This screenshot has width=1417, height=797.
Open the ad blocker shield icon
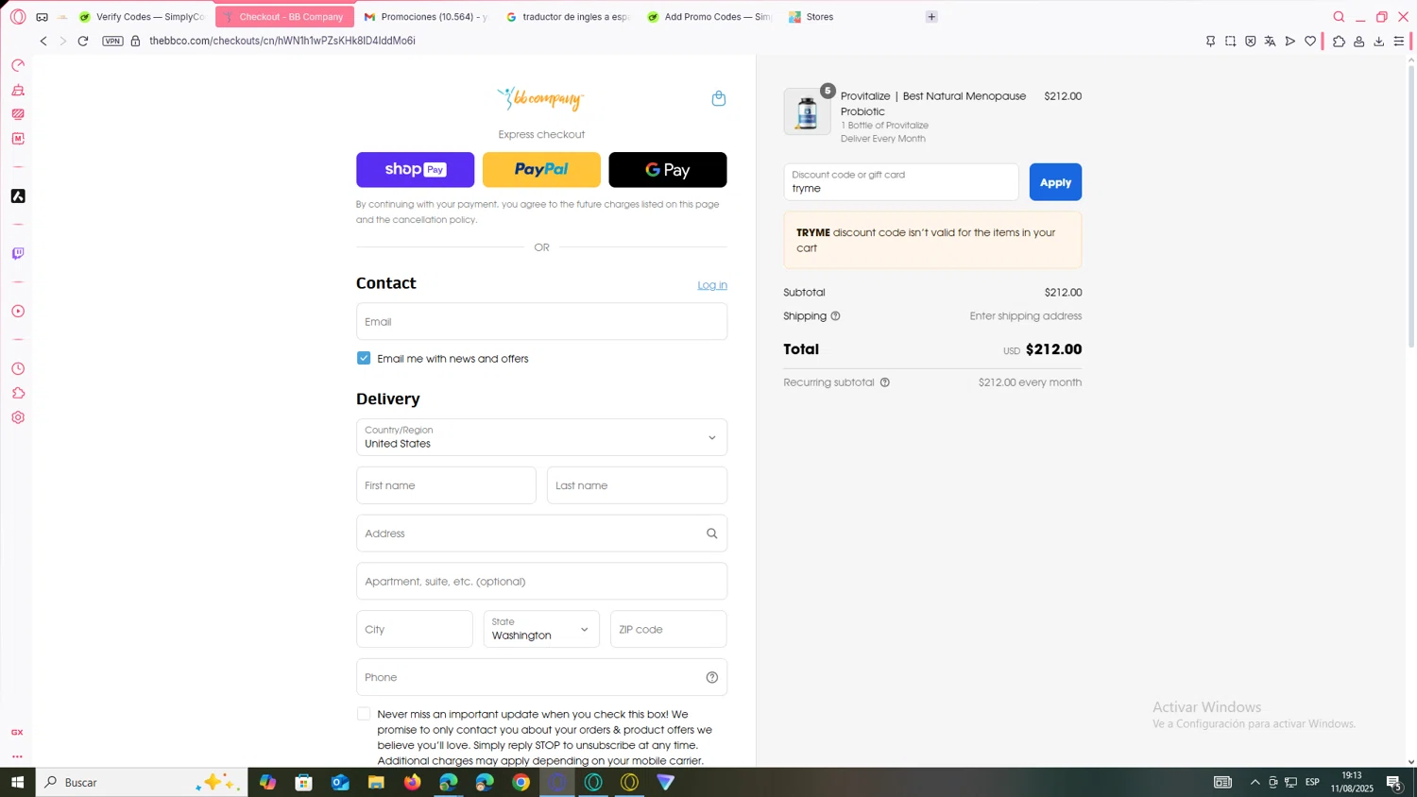point(1250,42)
